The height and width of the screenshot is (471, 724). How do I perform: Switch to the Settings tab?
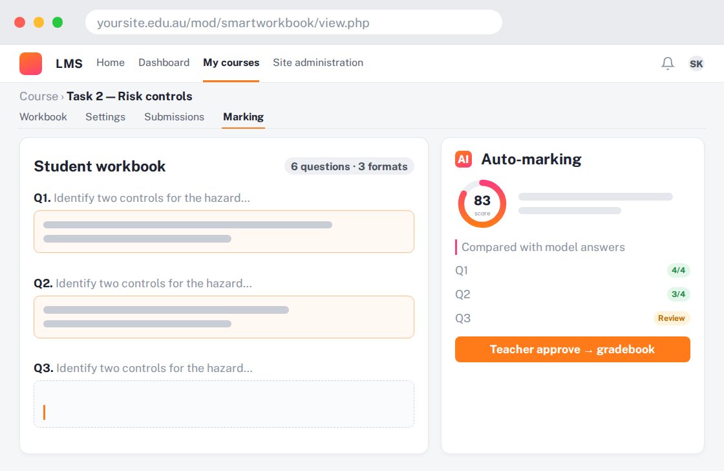(x=105, y=116)
